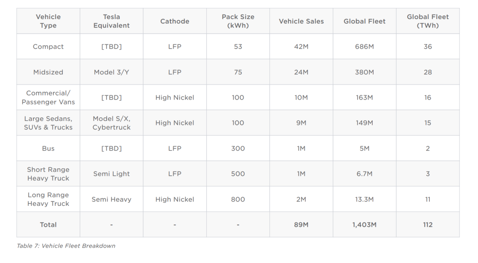Viewport: 478px width, 263px height.
Task: Select the Long Range Heavy Truck cell
Action: pos(48,199)
